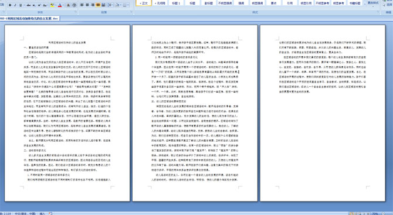Apply the 标题 1 heading style
Screen dimensions: 393x215
(x=176, y=3)
